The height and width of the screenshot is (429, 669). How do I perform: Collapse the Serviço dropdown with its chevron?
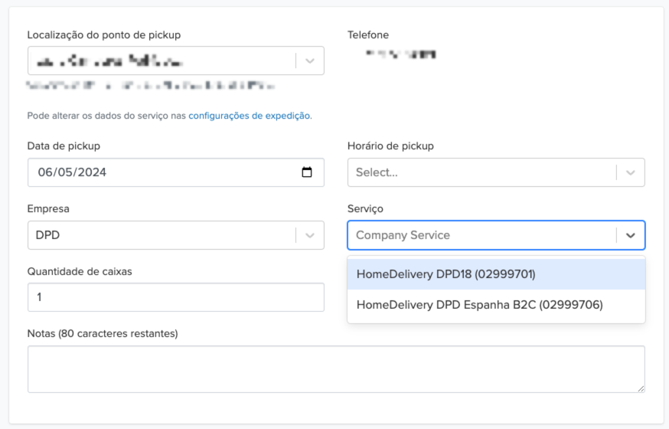pyautogui.click(x=630, y=235)
